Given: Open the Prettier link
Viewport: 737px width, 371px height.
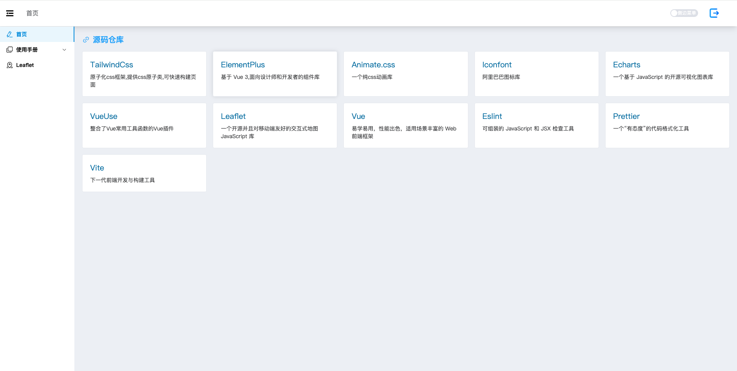Looking at the screenshot, I should [626, 116].
